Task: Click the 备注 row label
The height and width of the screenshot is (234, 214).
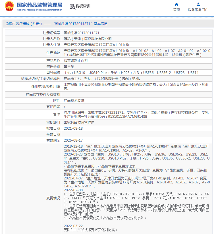Action: tap(57, 114)
